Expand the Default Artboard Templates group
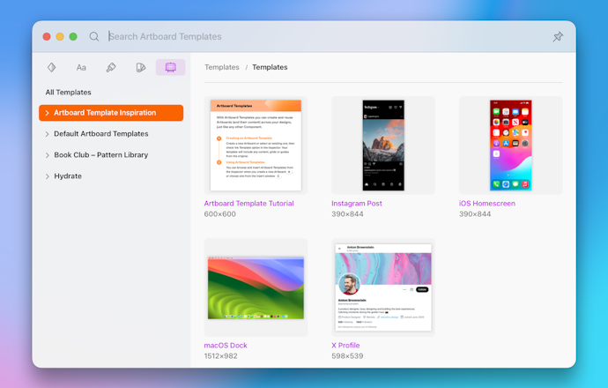The image size is (608, 388). [x=47, y=134]
